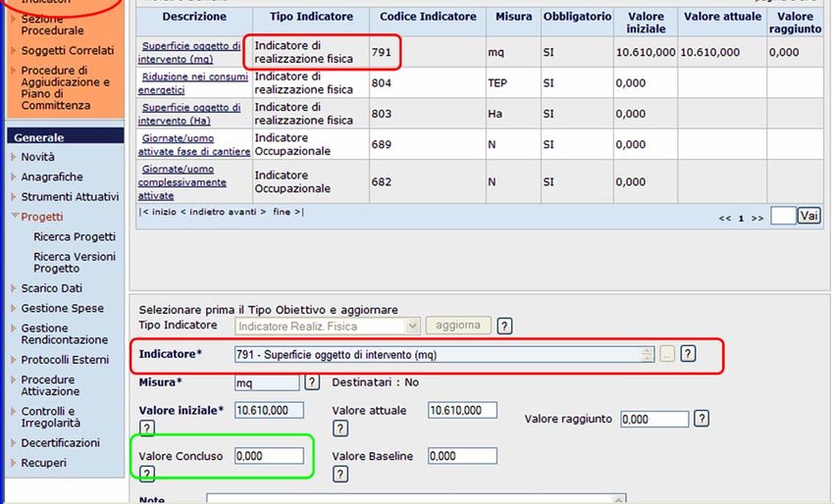Image resolution: width=834 pixels, height=504 pixels.
Task: Open Soggetti Correlati section
Action: pyautogui.click(x=68, y=51)
